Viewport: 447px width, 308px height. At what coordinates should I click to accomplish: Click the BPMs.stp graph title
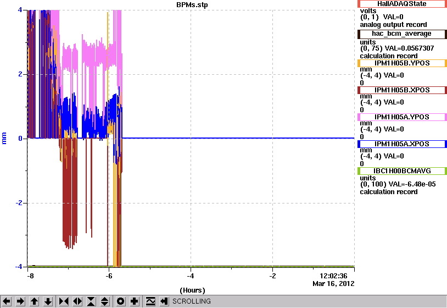coord(192,5)
